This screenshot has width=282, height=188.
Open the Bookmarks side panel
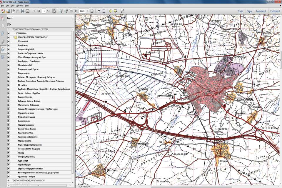point(3,34)
